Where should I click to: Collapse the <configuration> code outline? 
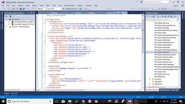click(45, 19)
